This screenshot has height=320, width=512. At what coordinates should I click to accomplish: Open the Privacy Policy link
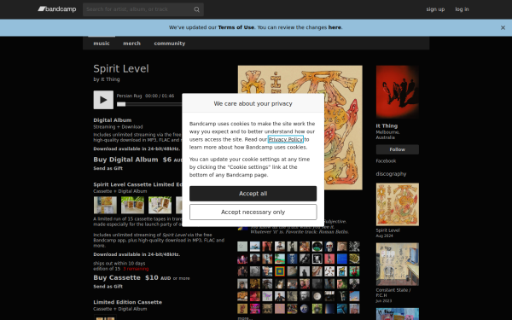pos(286,139)
